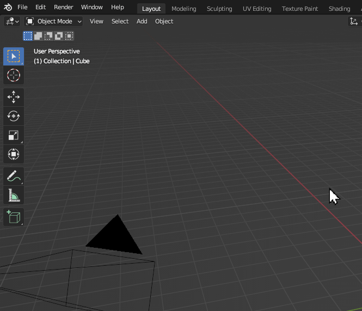The width and height of the screenshot is (362, 311).
Task: Choose the Move tool
Action: (x=14, y=97)
